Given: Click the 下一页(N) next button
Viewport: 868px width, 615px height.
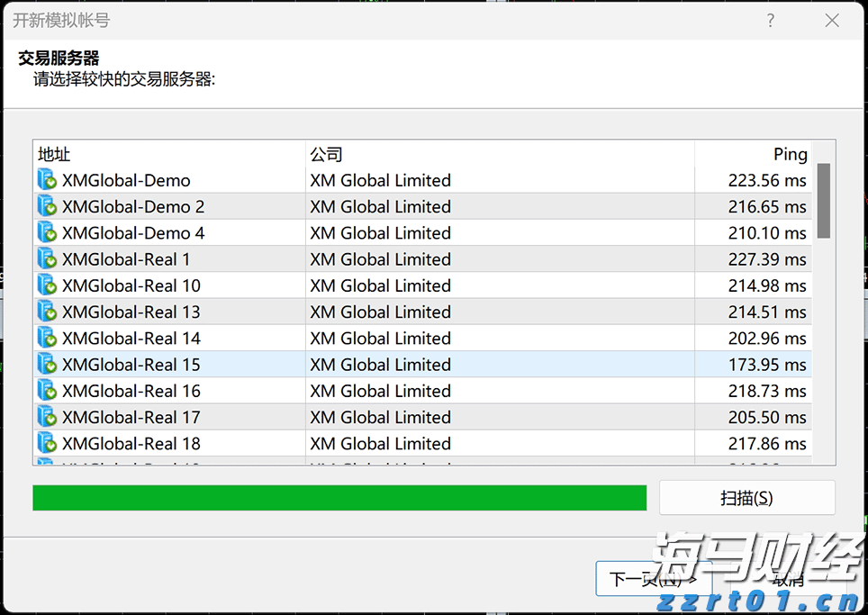Looking at the screenshot, I should tap(654, 579).
